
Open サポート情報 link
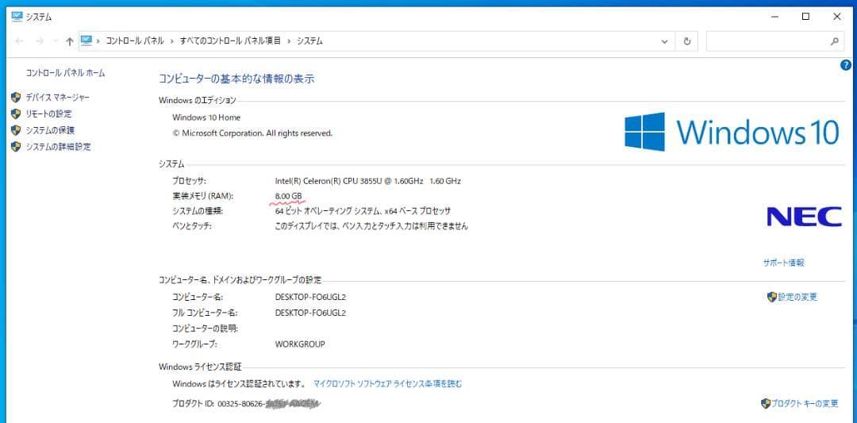[784, 263]
